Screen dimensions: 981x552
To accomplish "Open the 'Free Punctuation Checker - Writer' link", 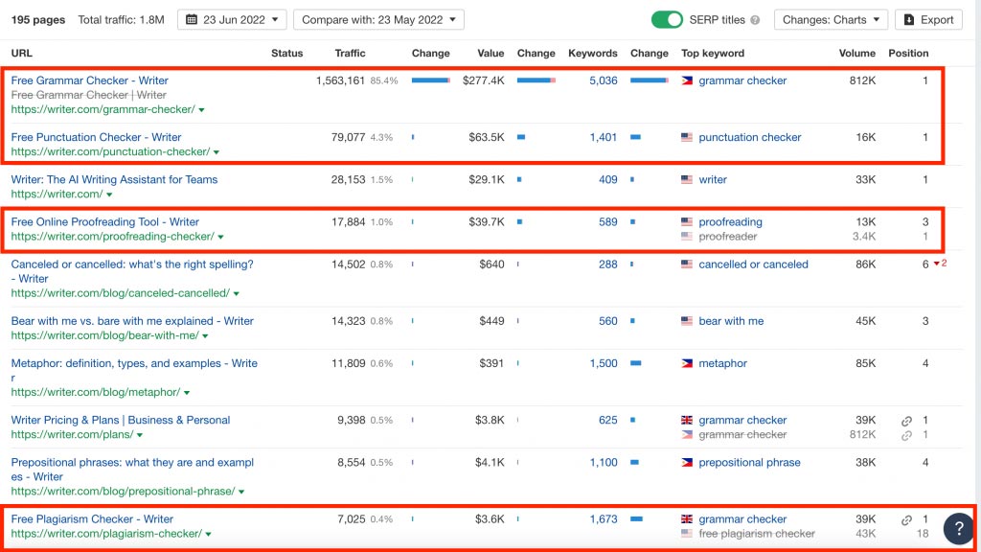I will [96, 137].
